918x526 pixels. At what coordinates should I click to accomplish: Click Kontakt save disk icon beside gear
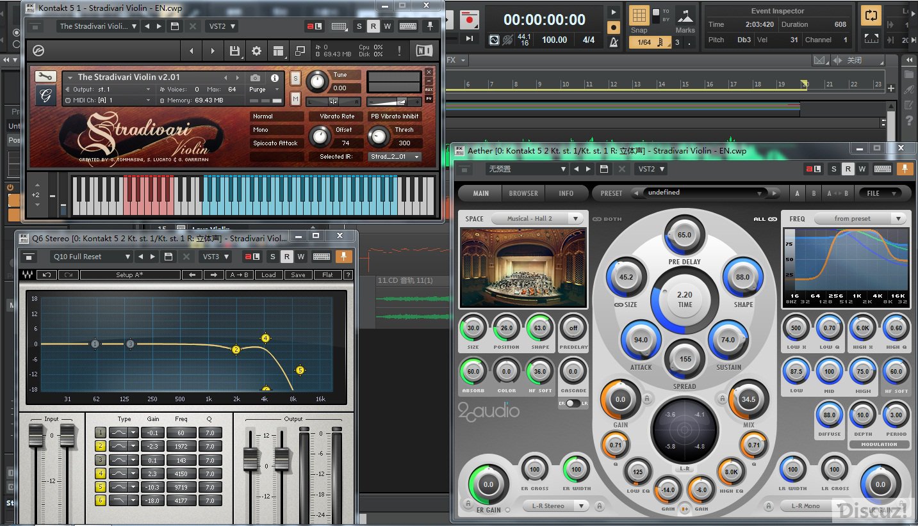click(x=234, y=51)
